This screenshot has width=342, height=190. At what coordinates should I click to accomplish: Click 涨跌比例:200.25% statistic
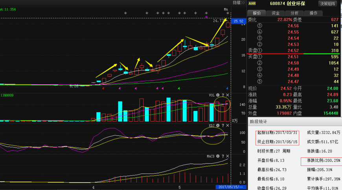coord(324,160)
